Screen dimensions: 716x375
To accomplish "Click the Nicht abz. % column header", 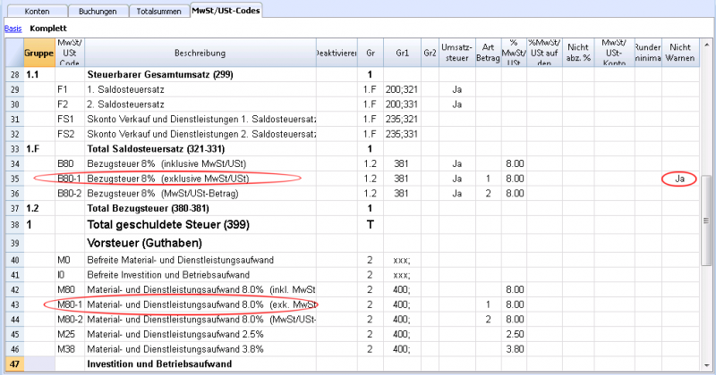I will (x=578, y=53).
